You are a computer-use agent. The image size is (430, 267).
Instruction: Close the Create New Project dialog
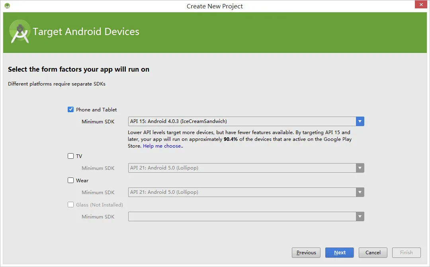[x=420, y=5]
